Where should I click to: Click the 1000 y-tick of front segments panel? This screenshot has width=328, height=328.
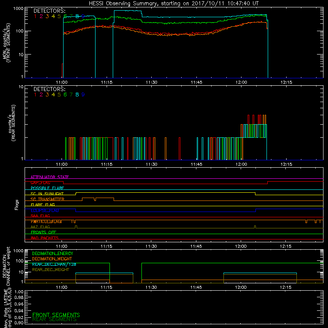pyautogui.click(x=18, y=9)
